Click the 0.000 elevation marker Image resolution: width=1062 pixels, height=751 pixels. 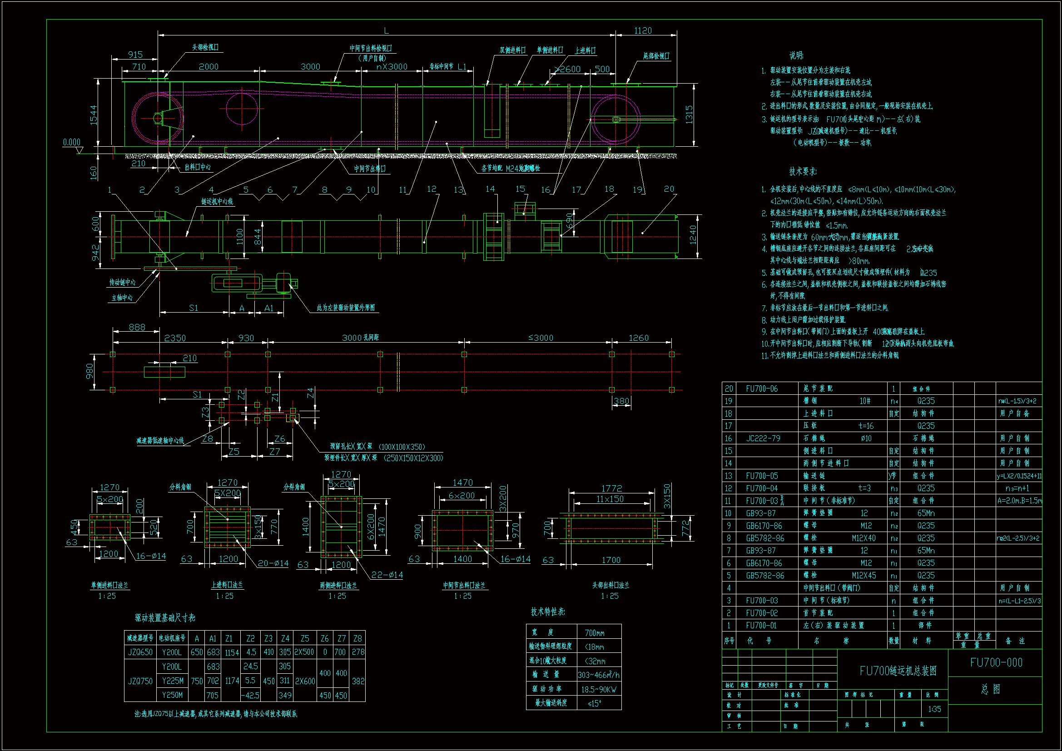[72, 142]
